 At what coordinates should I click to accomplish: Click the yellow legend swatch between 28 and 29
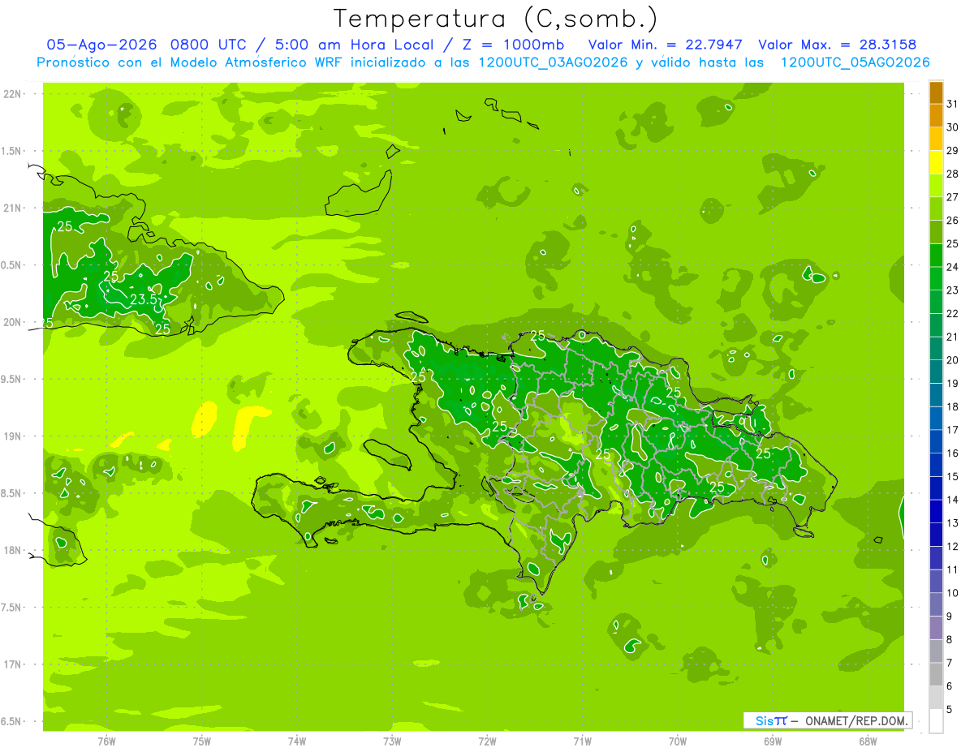click(x=936, y=162)
